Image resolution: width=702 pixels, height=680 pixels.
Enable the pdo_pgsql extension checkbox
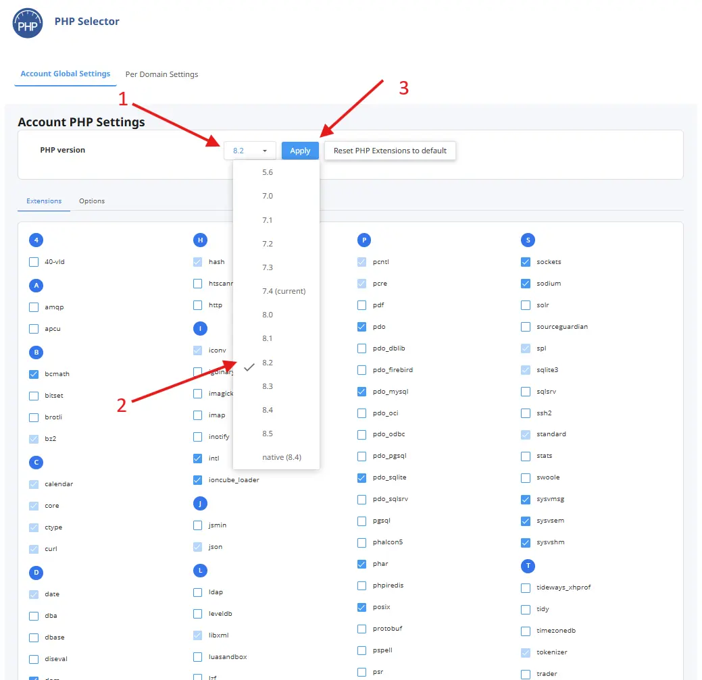coord(361,456)
